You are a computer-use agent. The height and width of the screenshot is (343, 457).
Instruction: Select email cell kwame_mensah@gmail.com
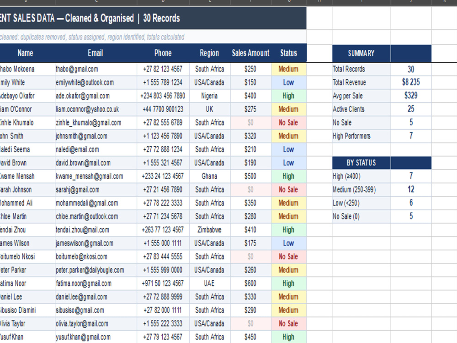pos(96,177)
